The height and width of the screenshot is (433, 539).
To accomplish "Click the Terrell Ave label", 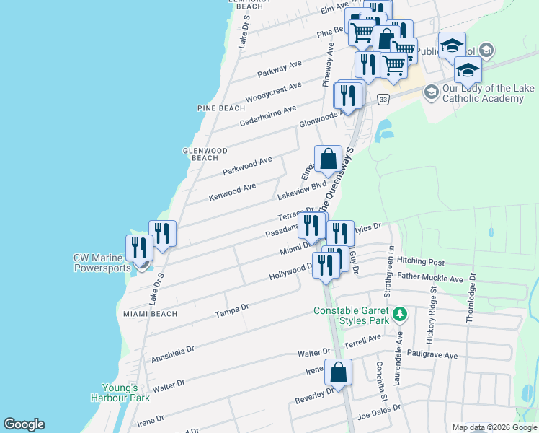I will (x=362, y=341).
